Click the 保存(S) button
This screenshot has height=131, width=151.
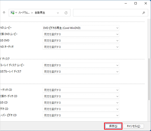coord(113,126)
